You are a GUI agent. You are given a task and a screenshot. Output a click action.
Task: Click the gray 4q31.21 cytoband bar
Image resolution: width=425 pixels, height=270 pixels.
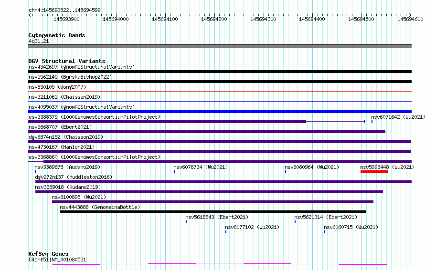220,46
